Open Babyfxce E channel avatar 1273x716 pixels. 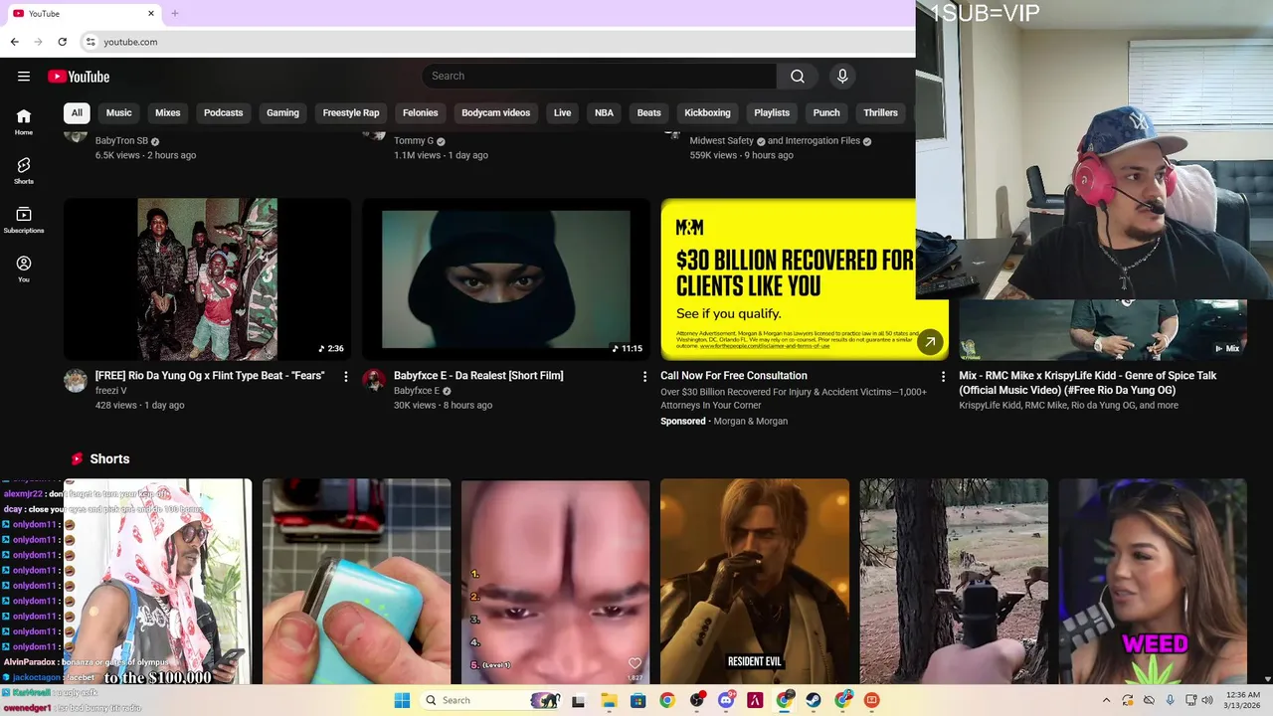coord(374,381)
